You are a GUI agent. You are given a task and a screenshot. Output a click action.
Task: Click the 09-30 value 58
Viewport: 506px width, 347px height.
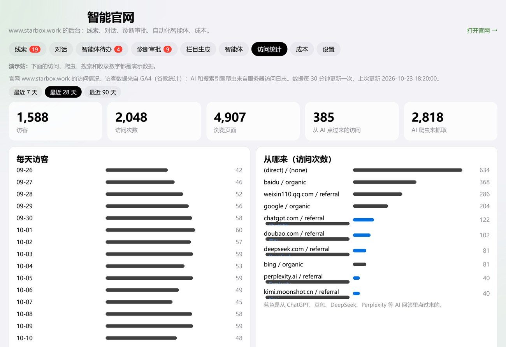239,218
